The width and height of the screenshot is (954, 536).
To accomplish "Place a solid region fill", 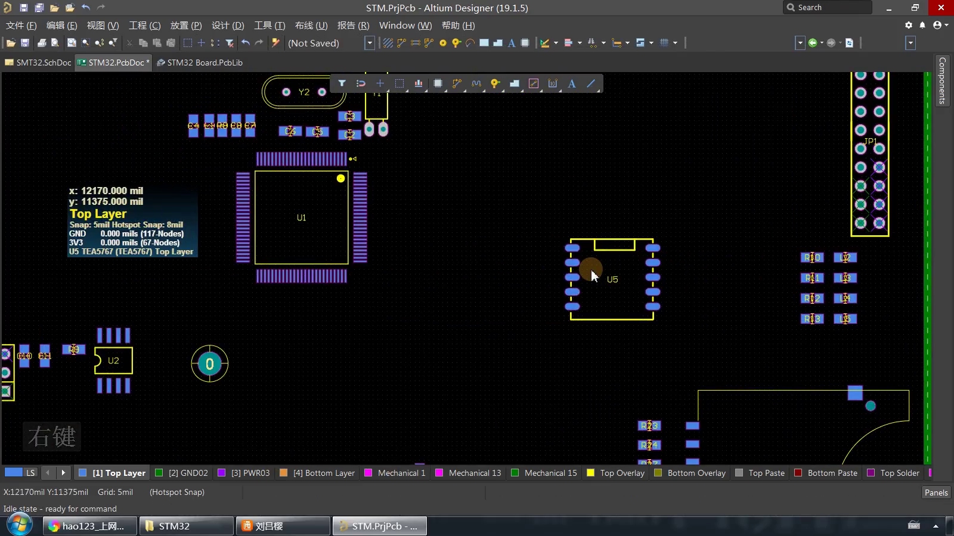I will click(x=498, y=43).
